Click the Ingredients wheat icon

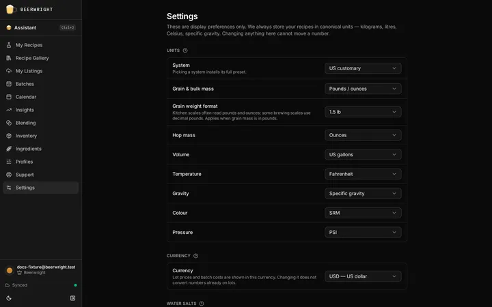9,149
